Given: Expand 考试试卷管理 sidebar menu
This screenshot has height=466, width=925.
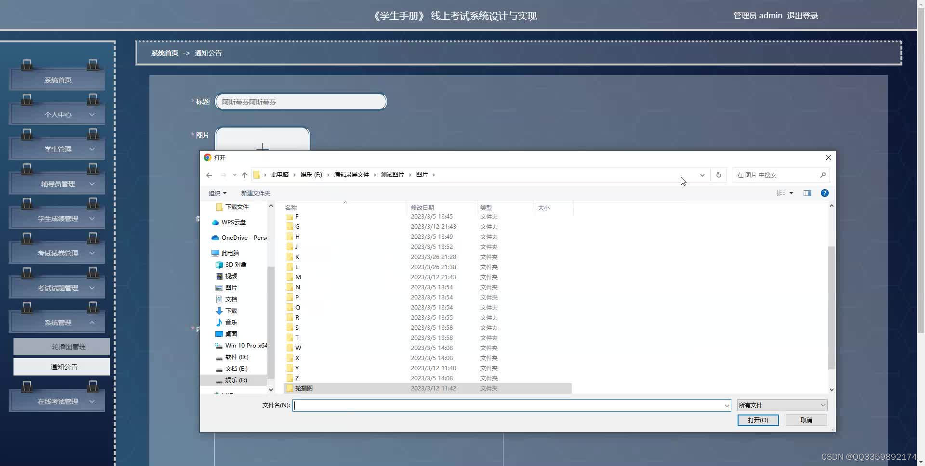Looking at the screenshot, I should pyautogui.click(x=57, y=253).
